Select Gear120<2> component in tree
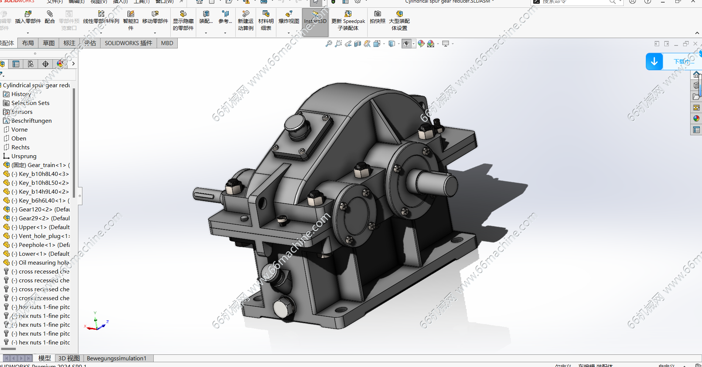The width and height of the screenshot is (702, 367). (x=36, y=209)
